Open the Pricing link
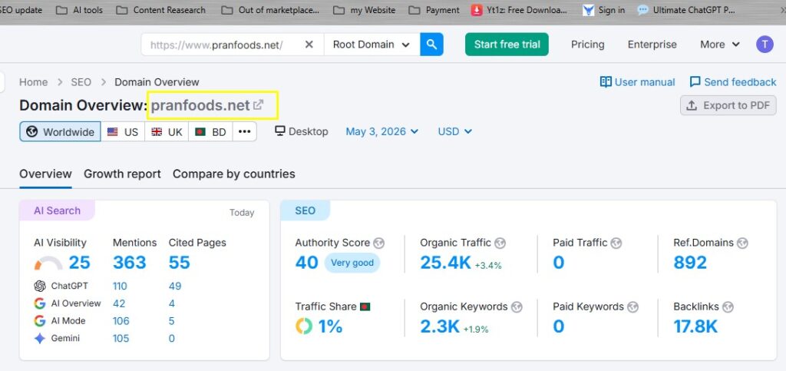The height and width of the screenshot is (371, 786). tap(587, 45)
